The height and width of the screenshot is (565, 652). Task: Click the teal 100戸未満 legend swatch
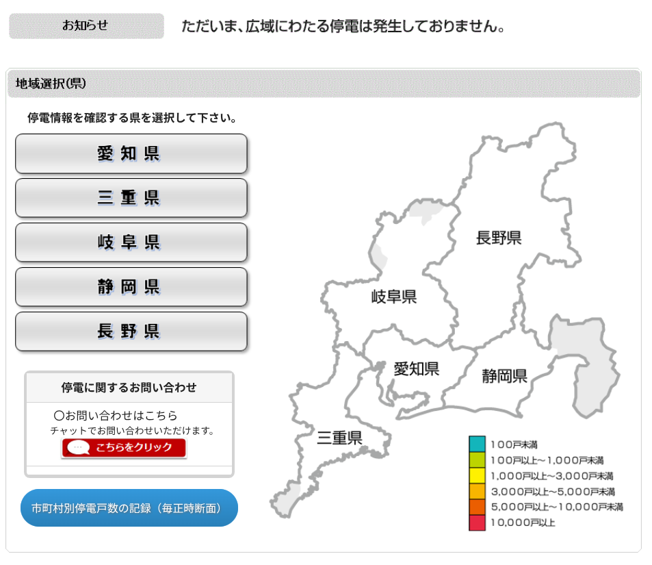tap(477, 444)
